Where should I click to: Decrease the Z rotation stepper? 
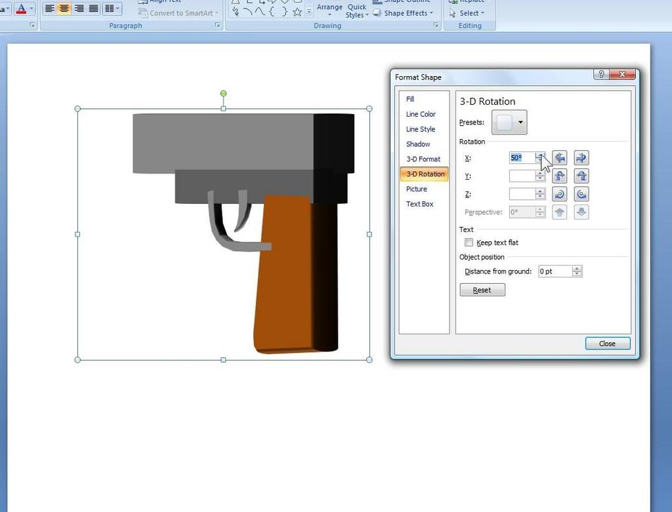click(540, 197)
